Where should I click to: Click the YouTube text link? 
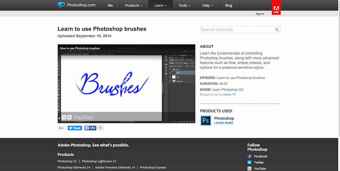260,168
